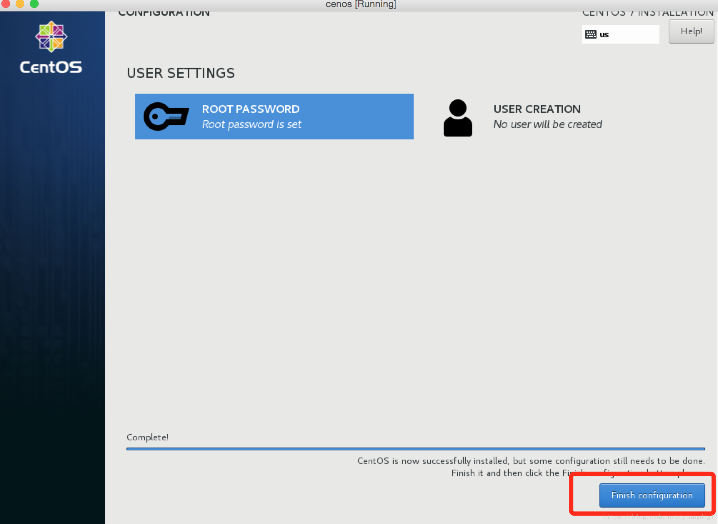Click the root password key icon
Viewport: 718px width, 524px height.
[x=166, y=117]
